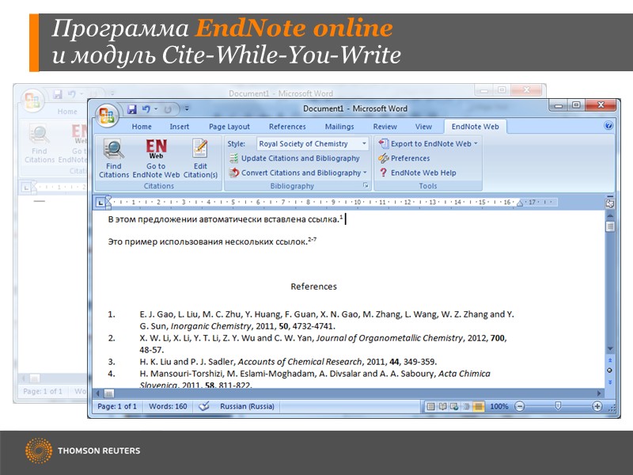
Task: Switch to the References tab
Action: pos(287,127)
